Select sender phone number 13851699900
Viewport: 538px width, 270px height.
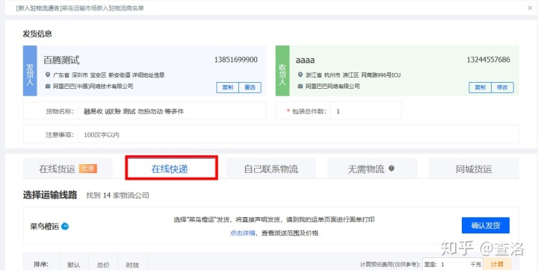tap(235, 60)
